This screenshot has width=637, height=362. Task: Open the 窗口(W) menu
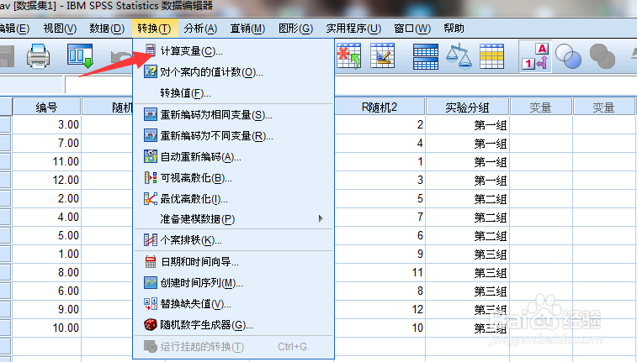click(412, 29)
